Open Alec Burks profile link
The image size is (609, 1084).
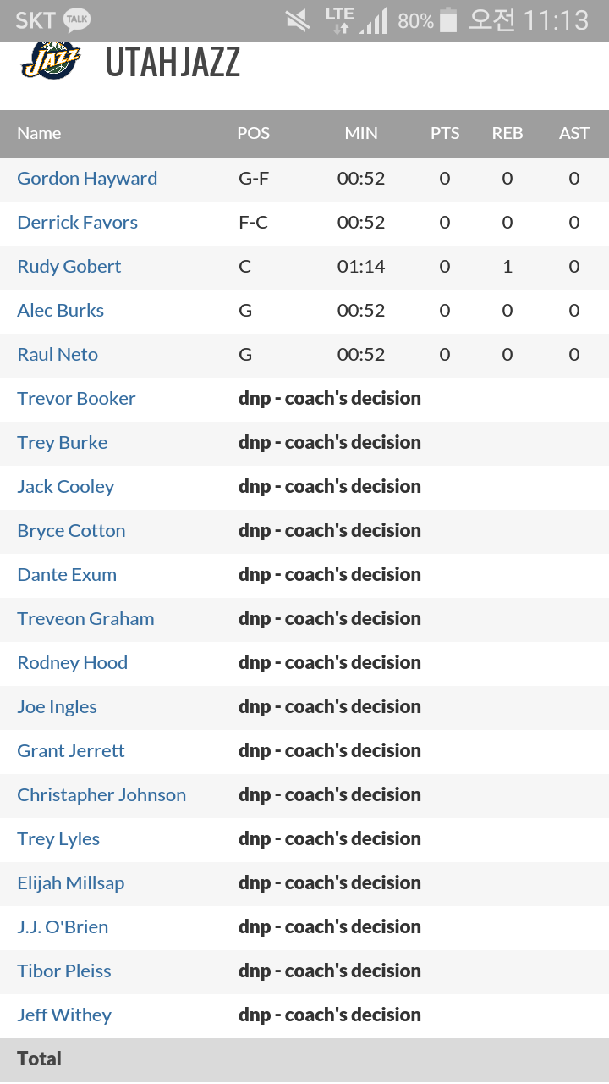click(60, 311)
